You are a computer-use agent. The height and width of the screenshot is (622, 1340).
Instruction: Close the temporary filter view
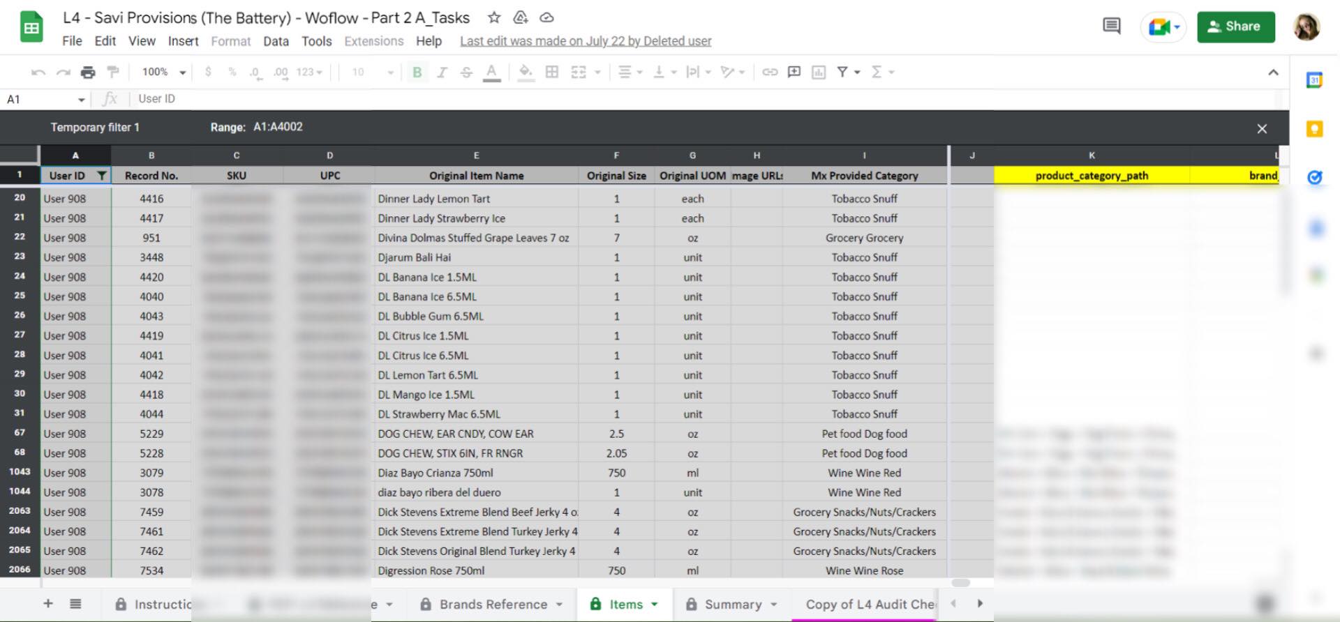[x=1262, y=128]
